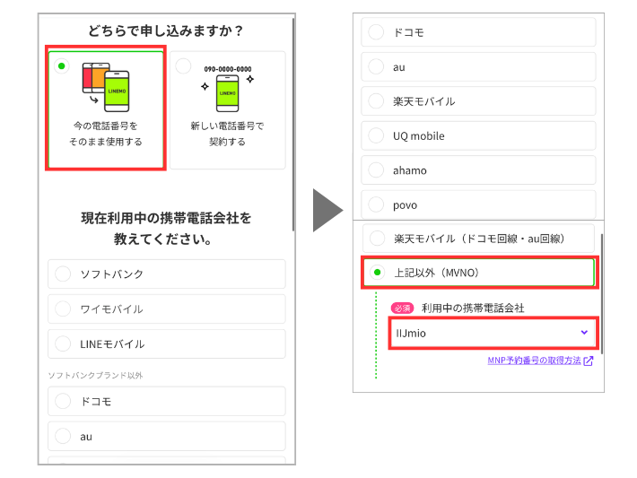Choose ドコモ in the left panel list
The height and width of the screenshot is (478, 637).
pyautogui.click(x=167, y=401)
